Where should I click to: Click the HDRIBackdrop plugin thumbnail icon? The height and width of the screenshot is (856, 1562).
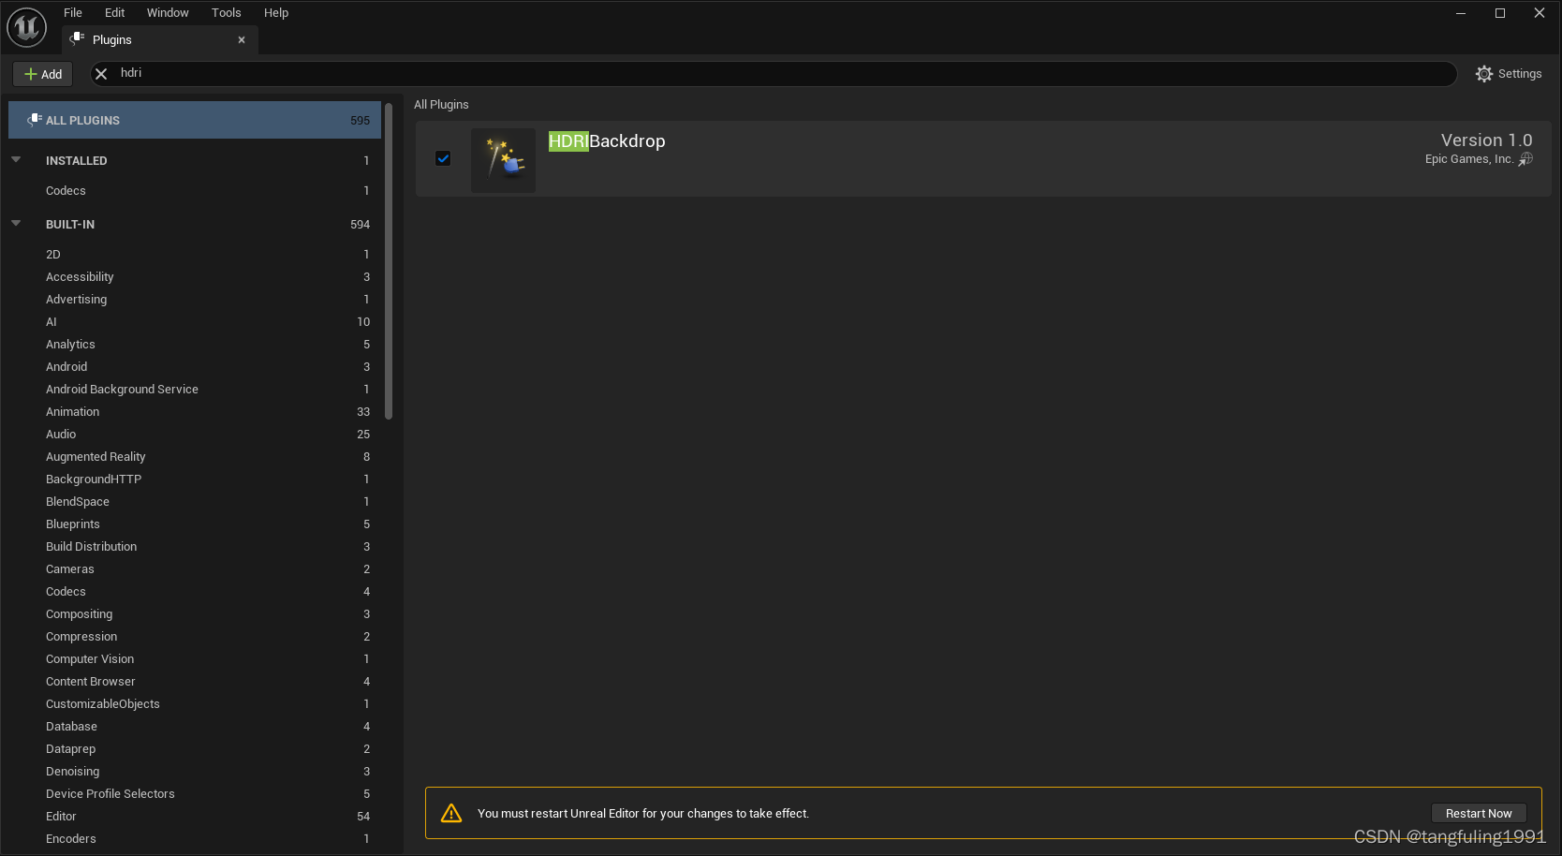(503, 160)
